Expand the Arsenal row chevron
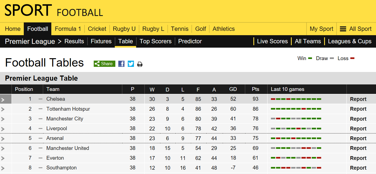Screen dimensions: 376x174 coord(3,139)
